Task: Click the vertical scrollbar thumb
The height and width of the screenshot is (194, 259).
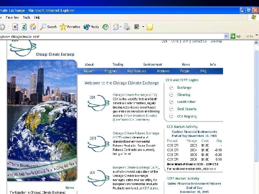Action: pyautogui.click(x=256, y=106)
